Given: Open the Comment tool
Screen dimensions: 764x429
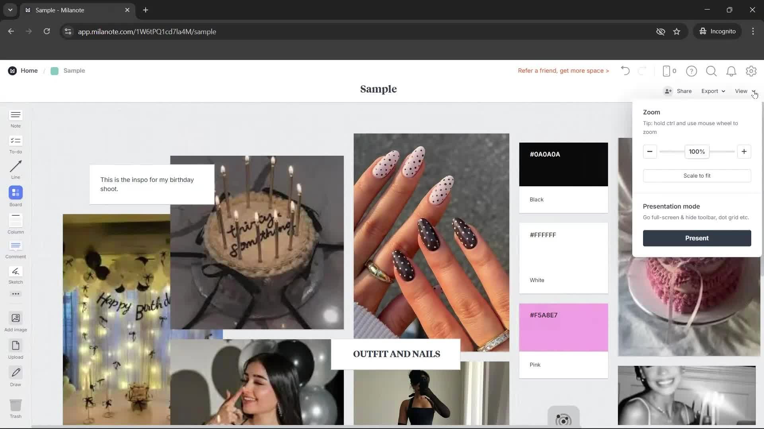Looking at the screenshot, I should pos(16,249).
